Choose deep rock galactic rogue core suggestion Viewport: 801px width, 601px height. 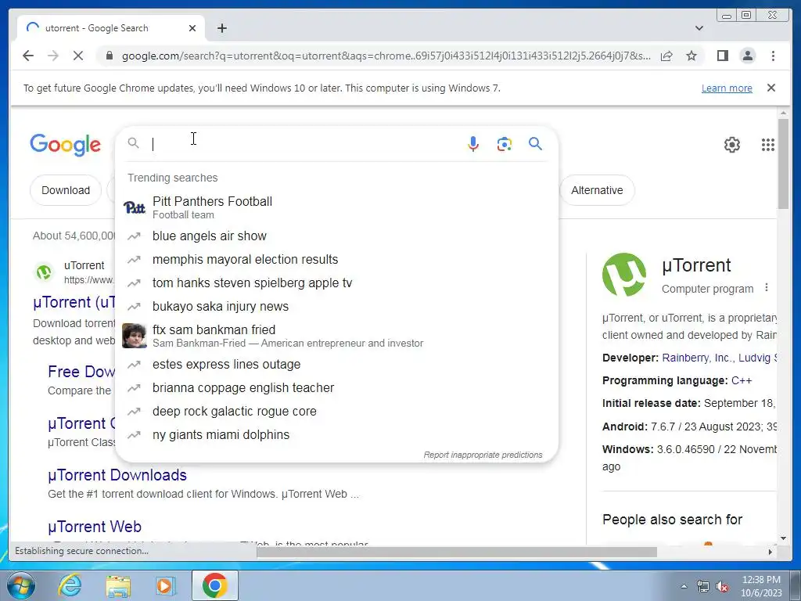336,412
